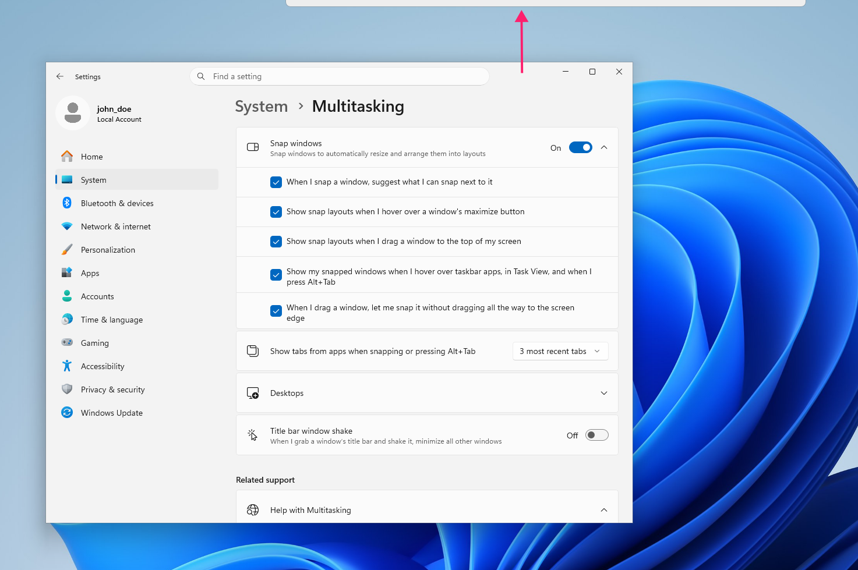Screen dimensions: 858x570
Task: Click the Bluetooth icon in sidebar
Action: 67,203
